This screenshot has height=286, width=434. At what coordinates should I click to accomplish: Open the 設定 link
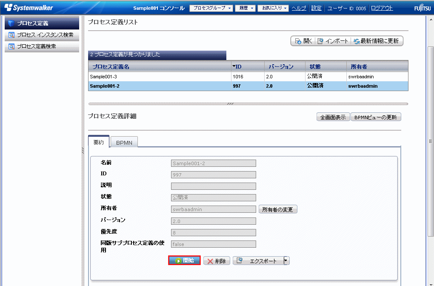(x=317, y=9)
